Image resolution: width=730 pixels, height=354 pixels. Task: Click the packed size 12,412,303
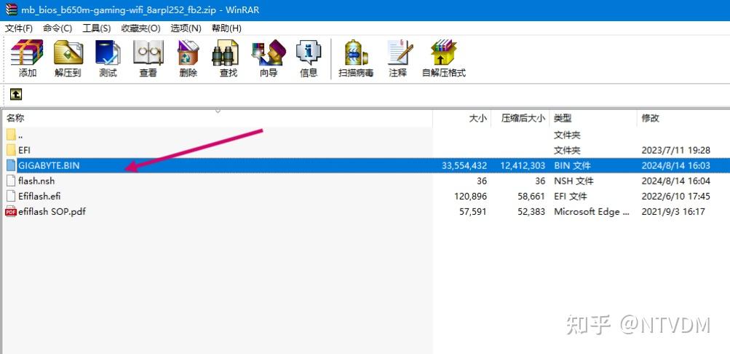point(523,165)
